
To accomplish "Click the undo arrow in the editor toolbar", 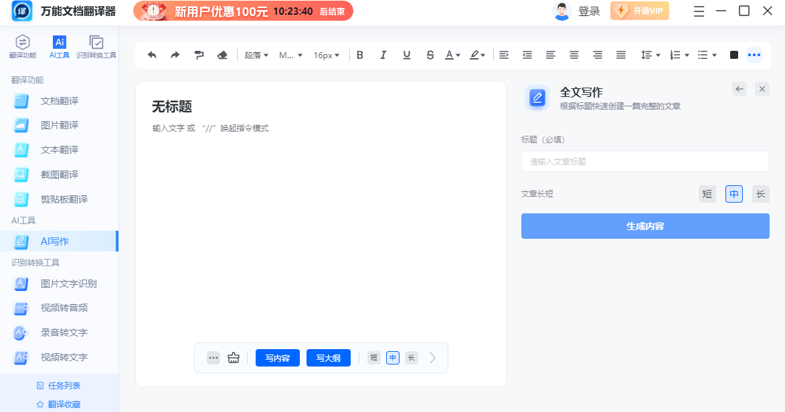I will (152, 55).
